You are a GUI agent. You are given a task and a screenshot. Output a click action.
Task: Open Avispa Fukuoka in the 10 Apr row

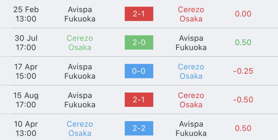pos(191,129)
